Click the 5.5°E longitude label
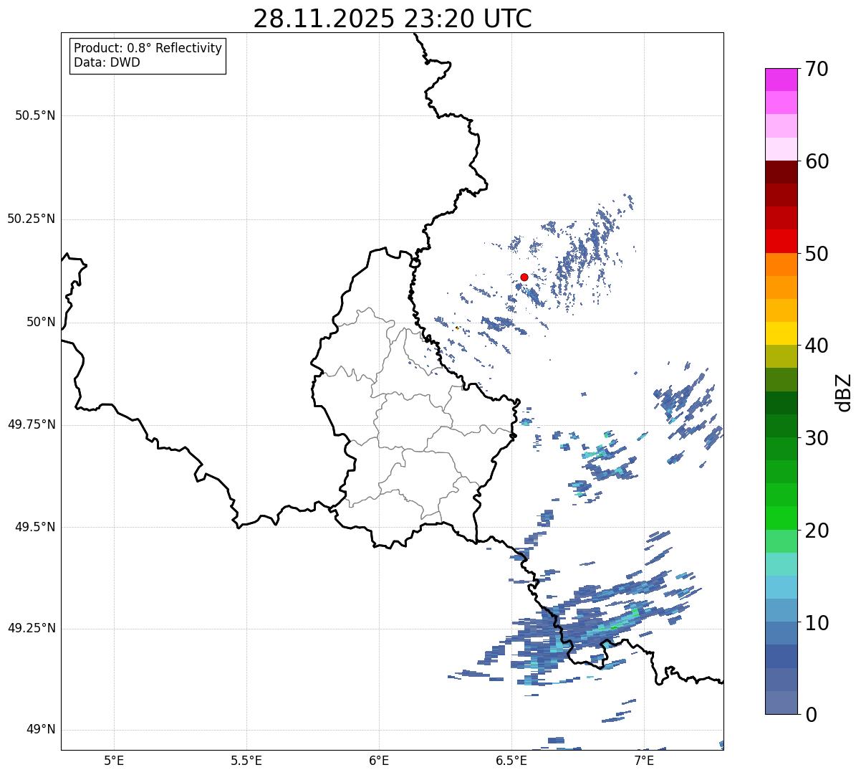This screenshot has height=775, width=861. point(246,760)
